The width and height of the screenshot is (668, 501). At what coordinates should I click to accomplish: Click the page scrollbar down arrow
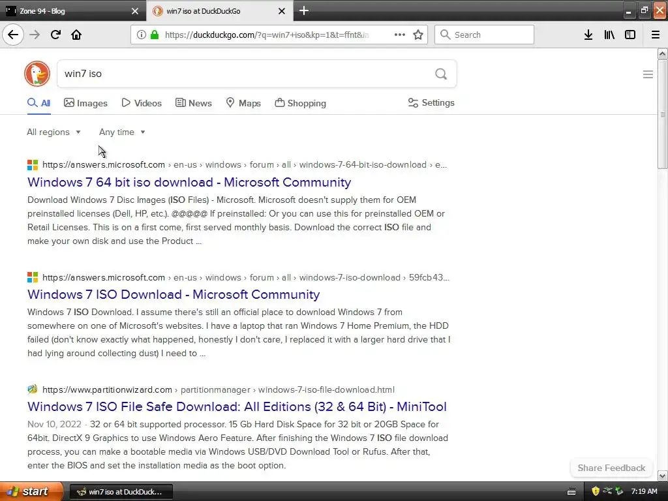click(x=662, y=476)
